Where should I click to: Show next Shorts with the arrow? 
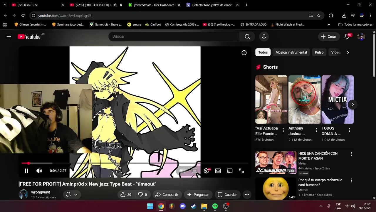pos(352,105)
